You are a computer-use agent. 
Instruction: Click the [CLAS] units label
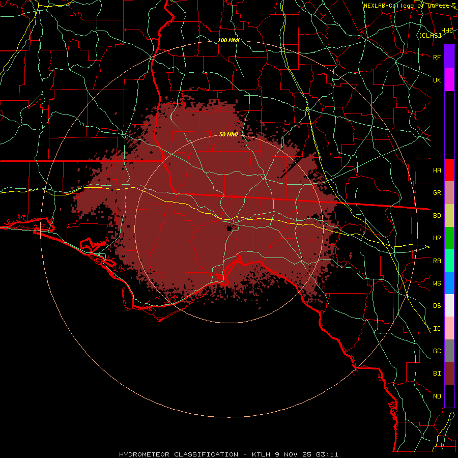(x=430, y=35)
